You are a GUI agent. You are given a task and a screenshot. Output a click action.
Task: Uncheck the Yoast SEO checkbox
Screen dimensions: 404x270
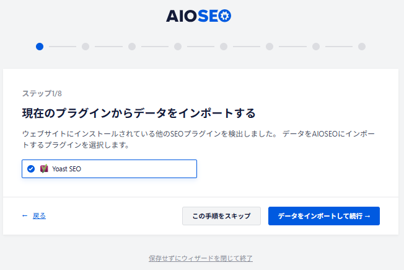(x=31, y=168)
